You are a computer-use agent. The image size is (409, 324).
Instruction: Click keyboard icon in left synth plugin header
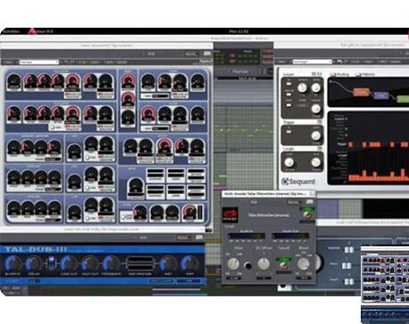[207, 54]
